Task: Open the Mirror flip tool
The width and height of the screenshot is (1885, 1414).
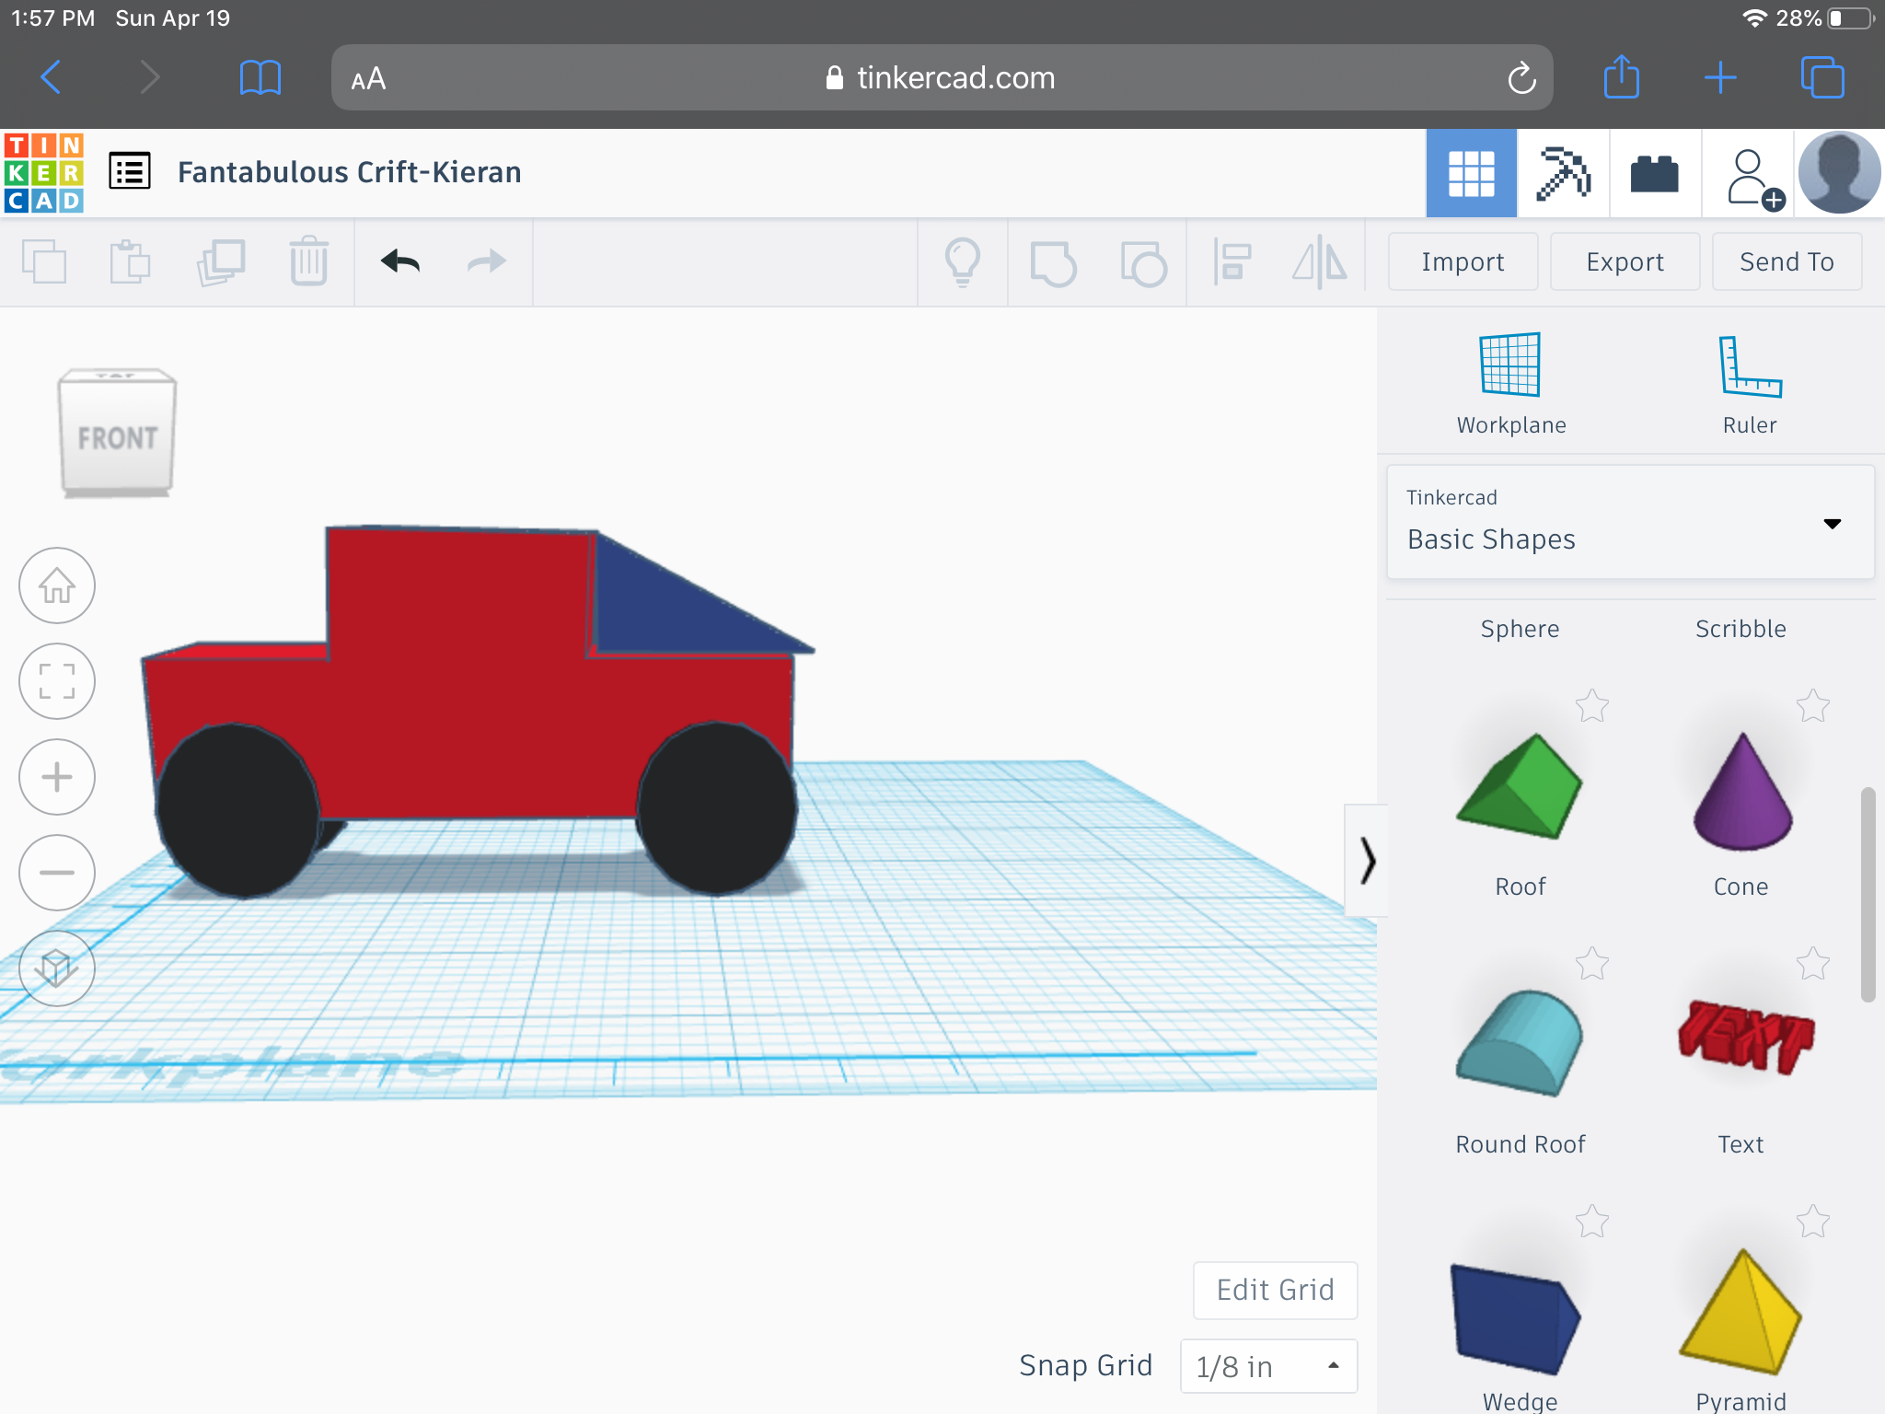Action: 1319,262
